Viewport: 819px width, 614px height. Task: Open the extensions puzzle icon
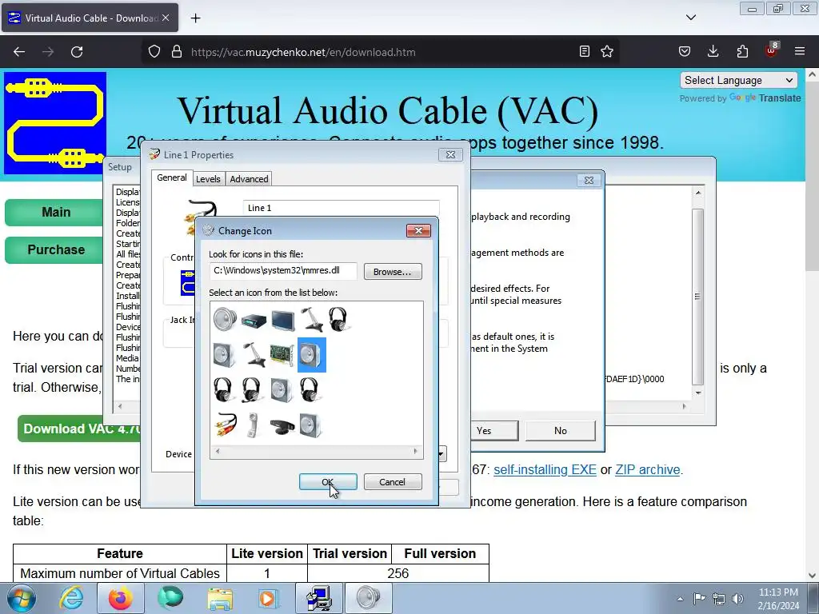point(742,52)
